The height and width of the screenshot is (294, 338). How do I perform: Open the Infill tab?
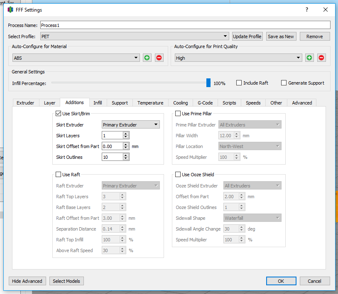[98, 103]
